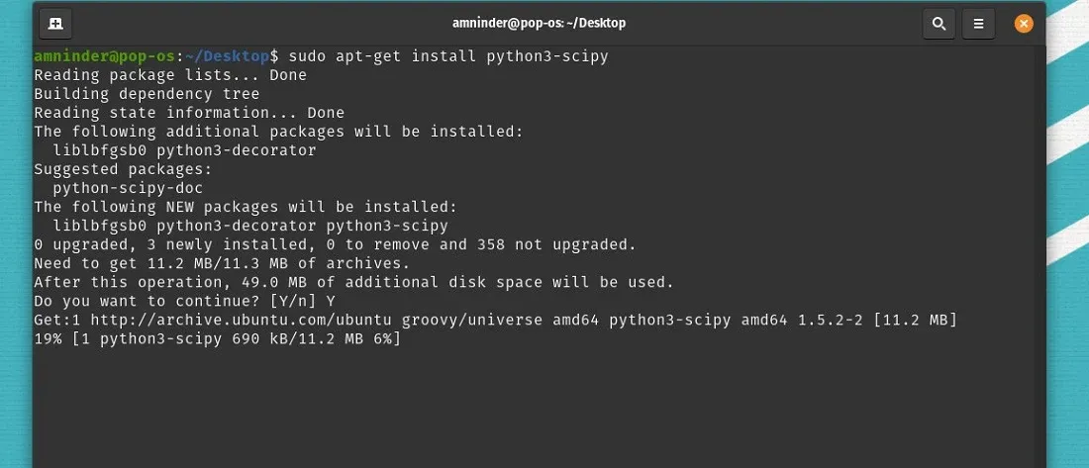Screen dimensions: 1089x468
Task: Click the Reading state information line
Action: coord(189,113)
